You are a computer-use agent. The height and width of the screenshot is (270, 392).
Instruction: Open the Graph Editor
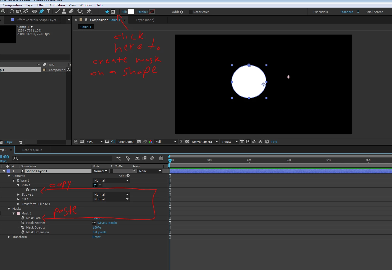[x=161, y=158]
